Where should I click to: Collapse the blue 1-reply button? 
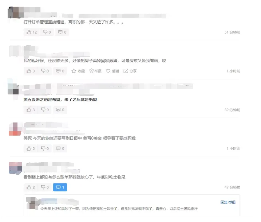[60, 187]
